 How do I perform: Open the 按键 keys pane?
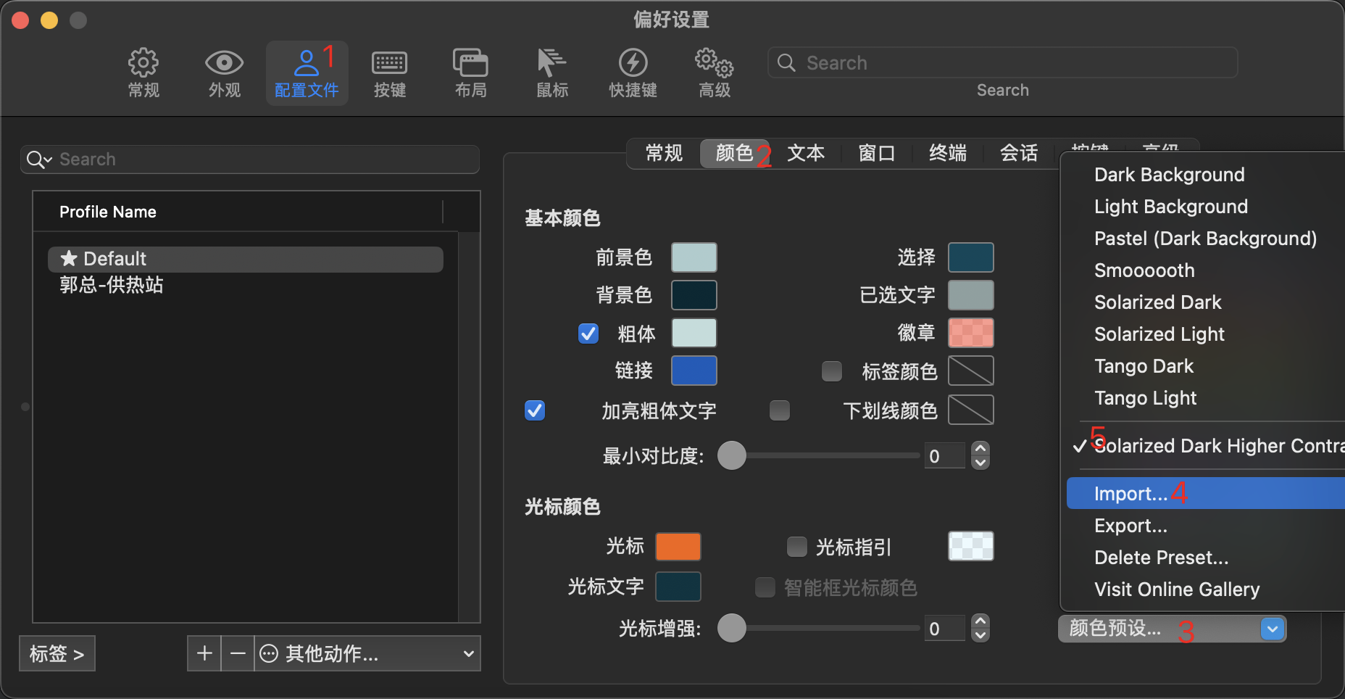click(390, 73)
